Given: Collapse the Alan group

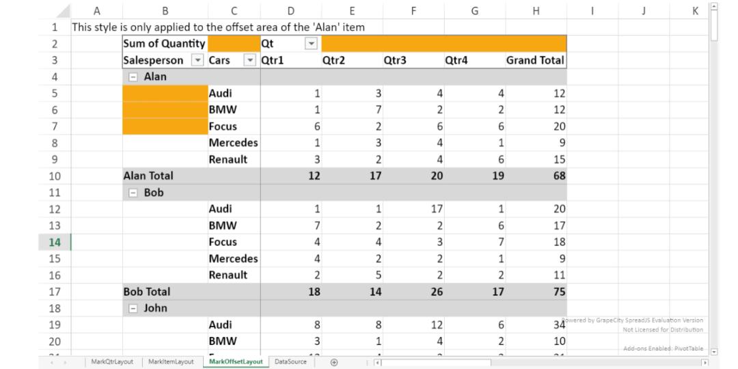Looking at the screenshot, I should [x=133, y=77].
